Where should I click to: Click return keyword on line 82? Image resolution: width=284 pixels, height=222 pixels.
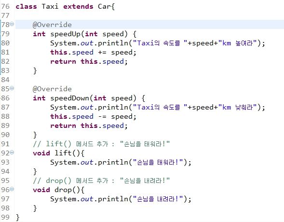(63, 62)
